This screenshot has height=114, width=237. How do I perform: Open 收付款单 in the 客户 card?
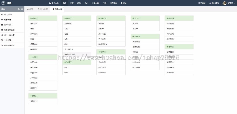(179, 39)
